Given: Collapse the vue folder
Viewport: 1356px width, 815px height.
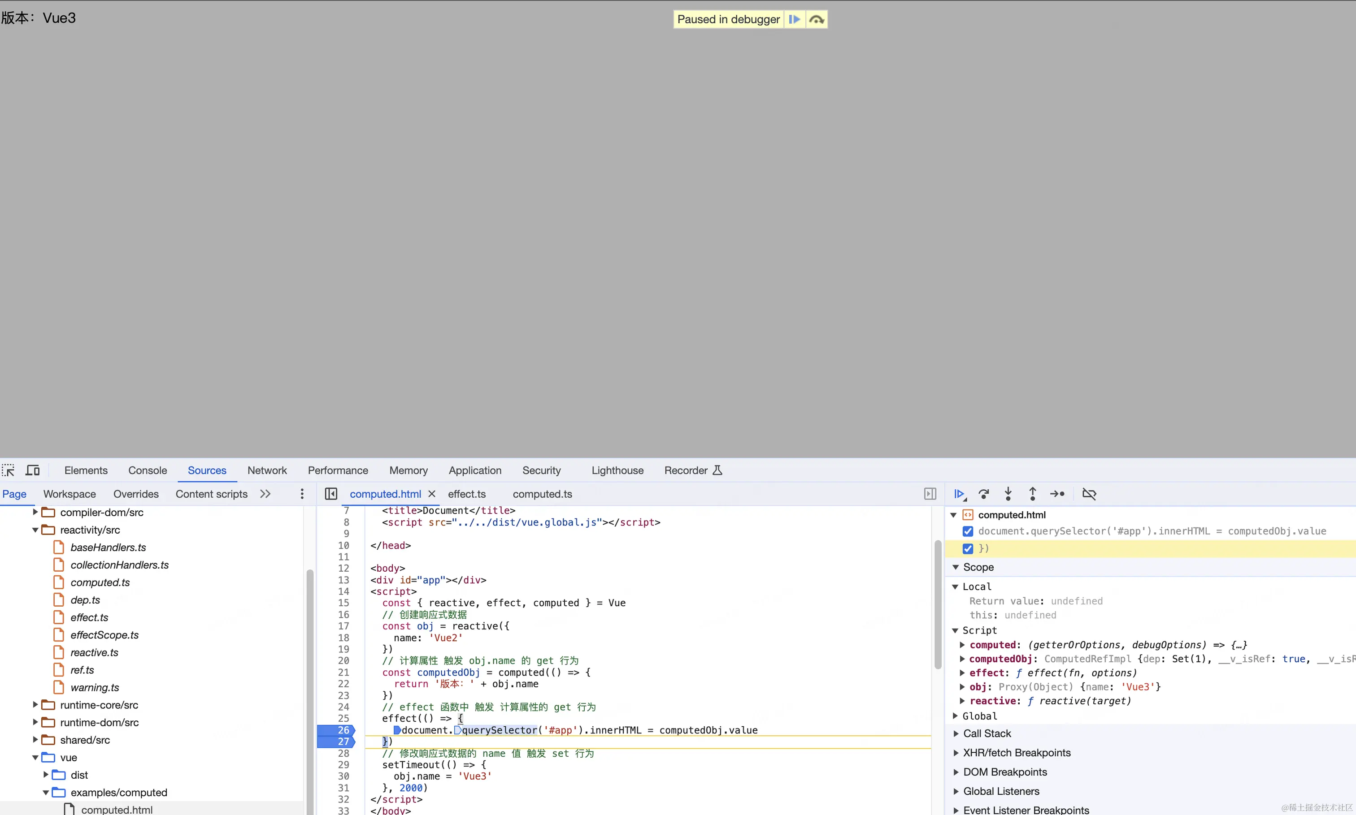Looking at the screenshot, I should pos(35,757).
